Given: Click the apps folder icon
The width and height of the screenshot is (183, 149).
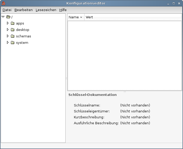Looking at the screenshot, I should tap(12, 23).
